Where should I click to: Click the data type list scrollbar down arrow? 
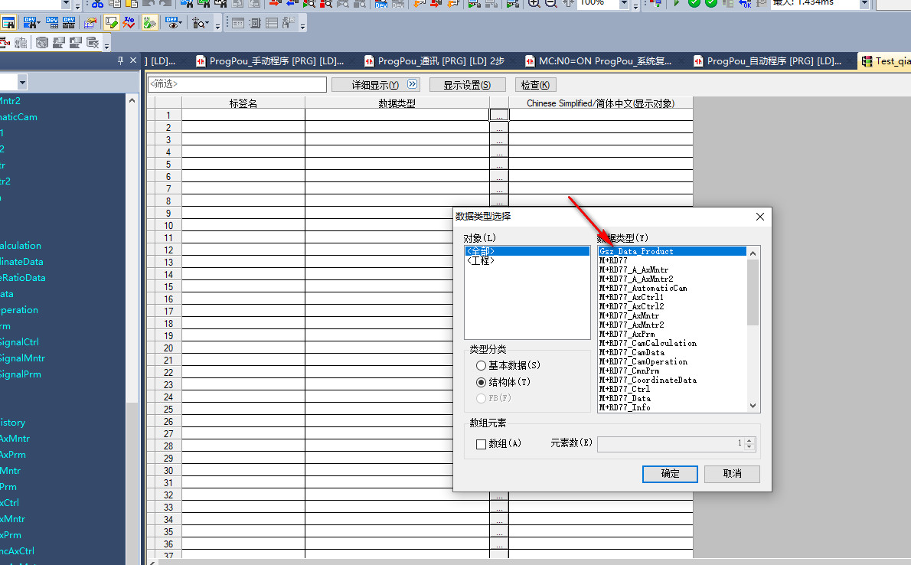(753, 406)
